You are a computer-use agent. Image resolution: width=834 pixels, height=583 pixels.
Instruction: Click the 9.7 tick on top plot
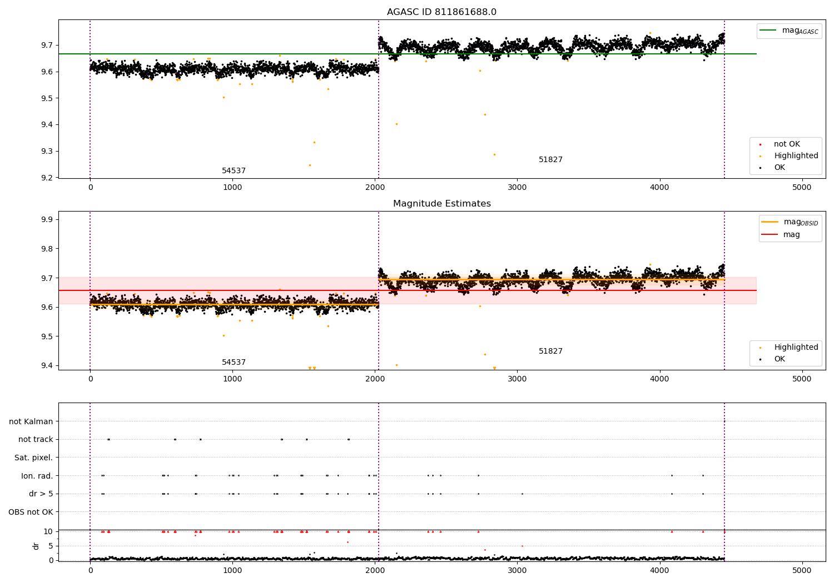tap(47, 46)
